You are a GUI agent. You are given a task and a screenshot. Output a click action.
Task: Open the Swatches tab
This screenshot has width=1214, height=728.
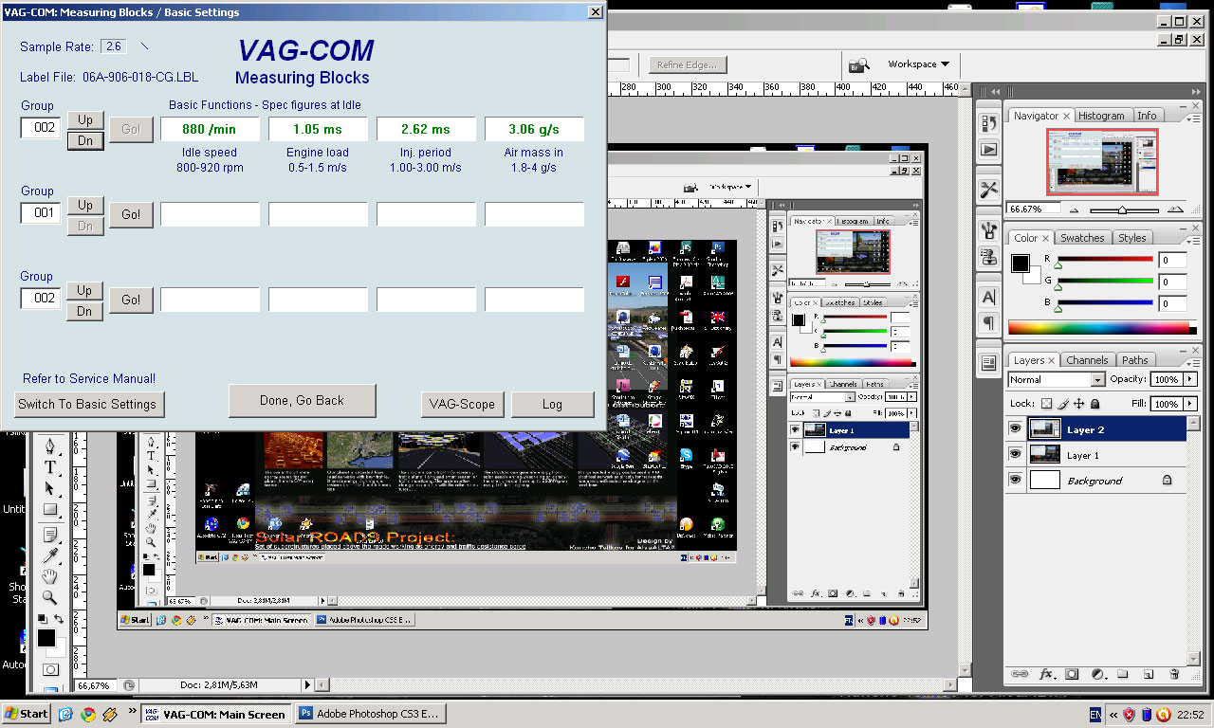pyautogui.click(x=1081, y=238)
